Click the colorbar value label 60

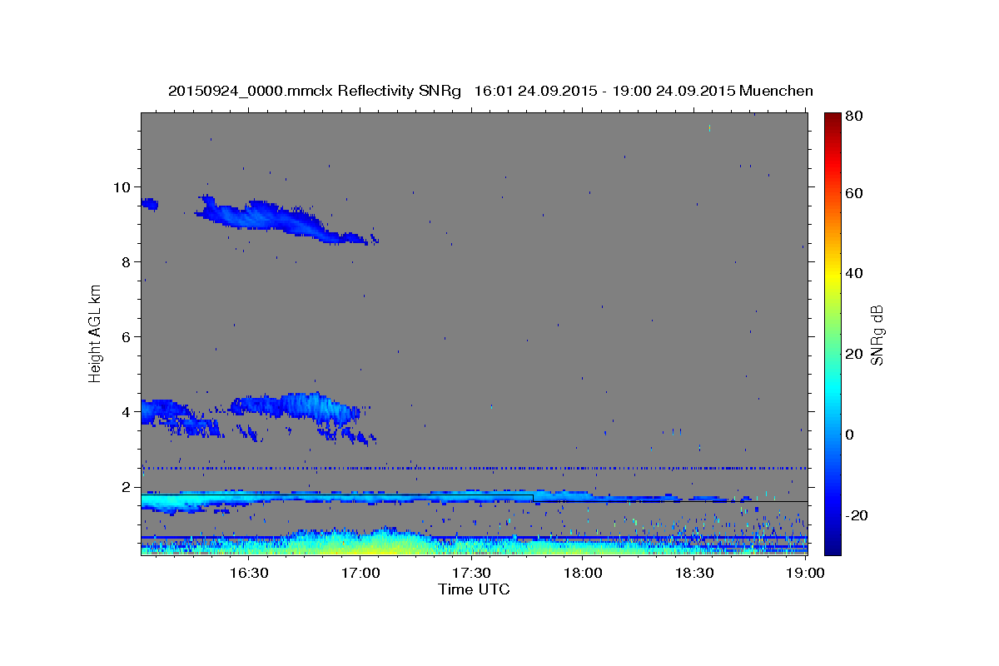point(854,193)
